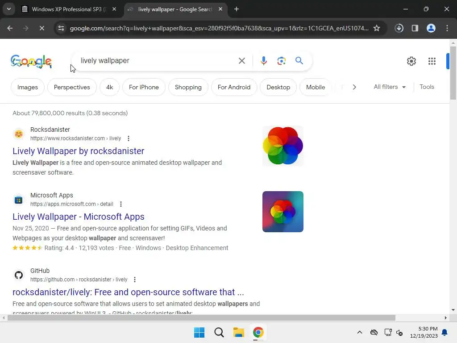Viewport: 457px width, 343px height.
Task: Search by image with Google Lens icon
Action: (x=281, y=61)
